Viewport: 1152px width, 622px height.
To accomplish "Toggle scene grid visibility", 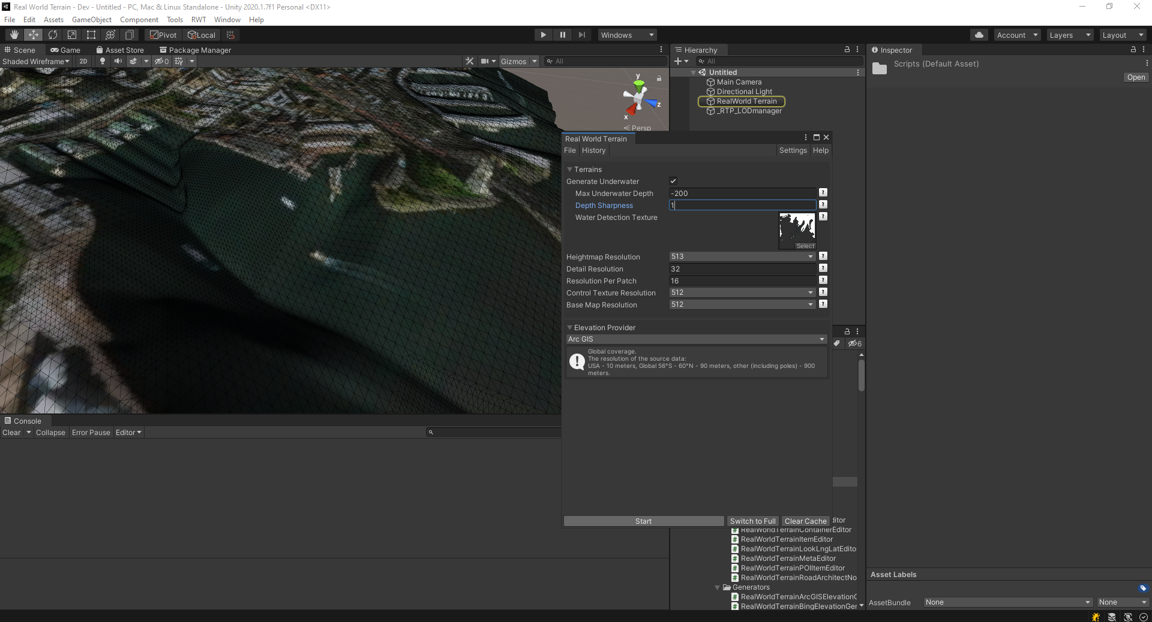I will point(179,61).
